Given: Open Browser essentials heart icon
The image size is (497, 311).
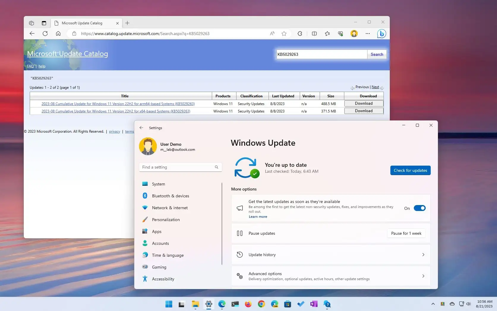Looking at the screenshot, I should point(340,34).
